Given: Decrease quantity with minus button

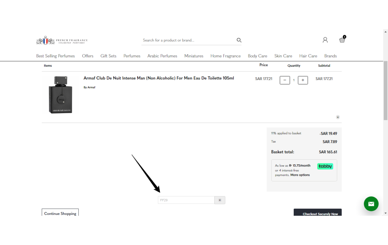Looking at the screenshot, I should coord(285,80).
